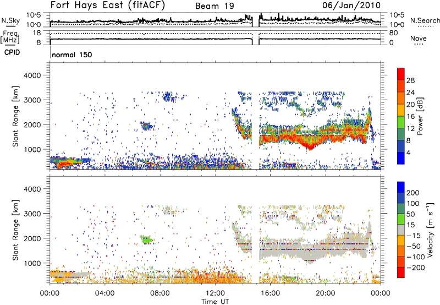Click the "-200" Velocity colorbar label

coord(416,268)
